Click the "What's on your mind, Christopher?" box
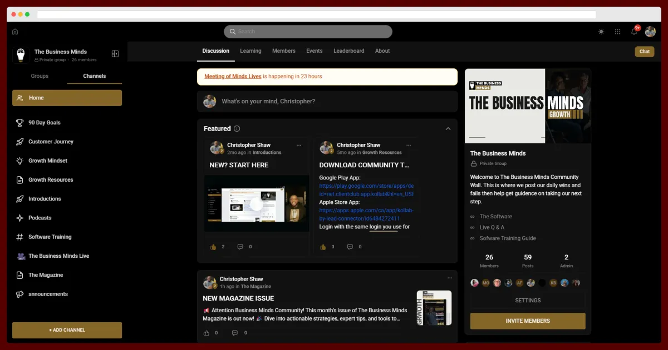Screen dimensions: 668x350 click(327, 102)
